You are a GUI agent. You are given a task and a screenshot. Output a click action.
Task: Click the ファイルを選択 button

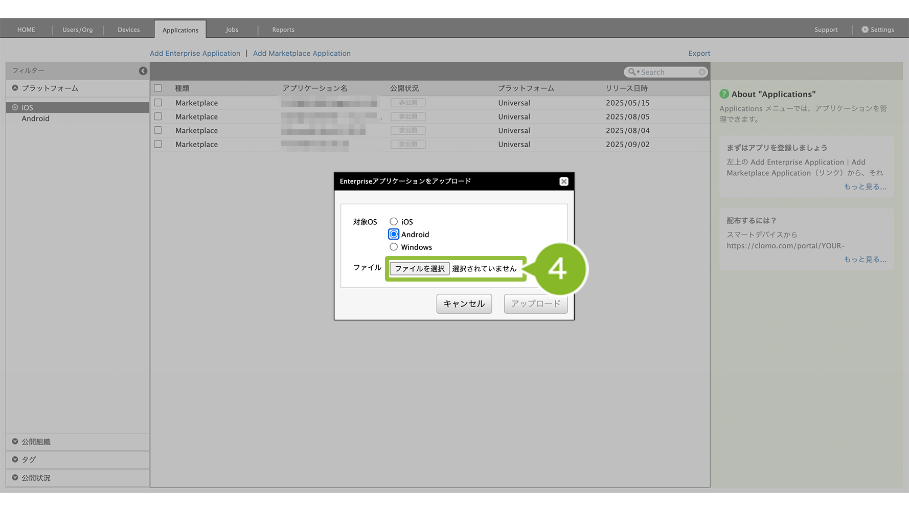click(x=419, y=269)
